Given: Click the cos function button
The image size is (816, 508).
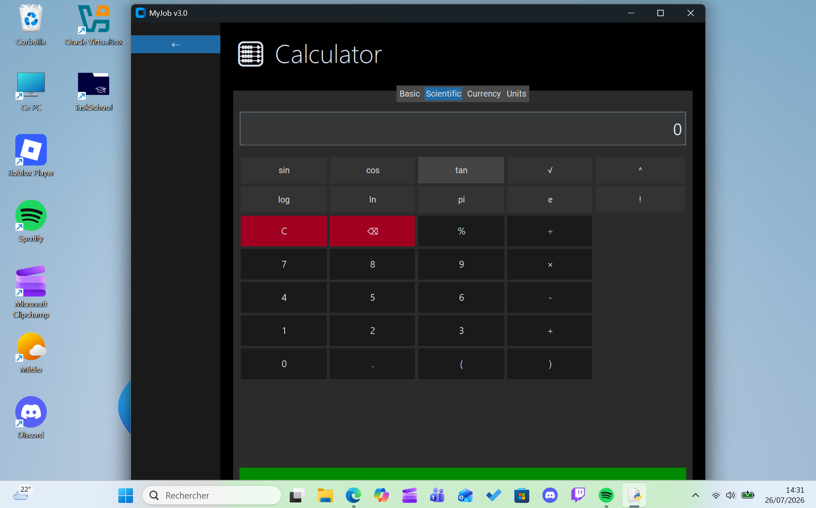Looking at the screenshot, I should coord(372,170).
